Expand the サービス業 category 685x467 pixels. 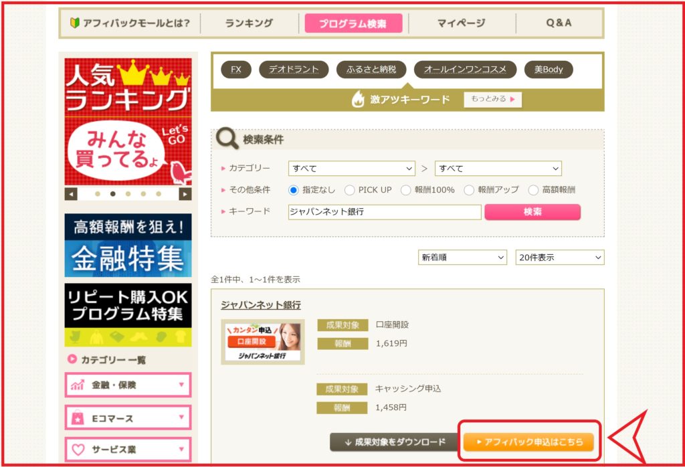pos(128,449)
